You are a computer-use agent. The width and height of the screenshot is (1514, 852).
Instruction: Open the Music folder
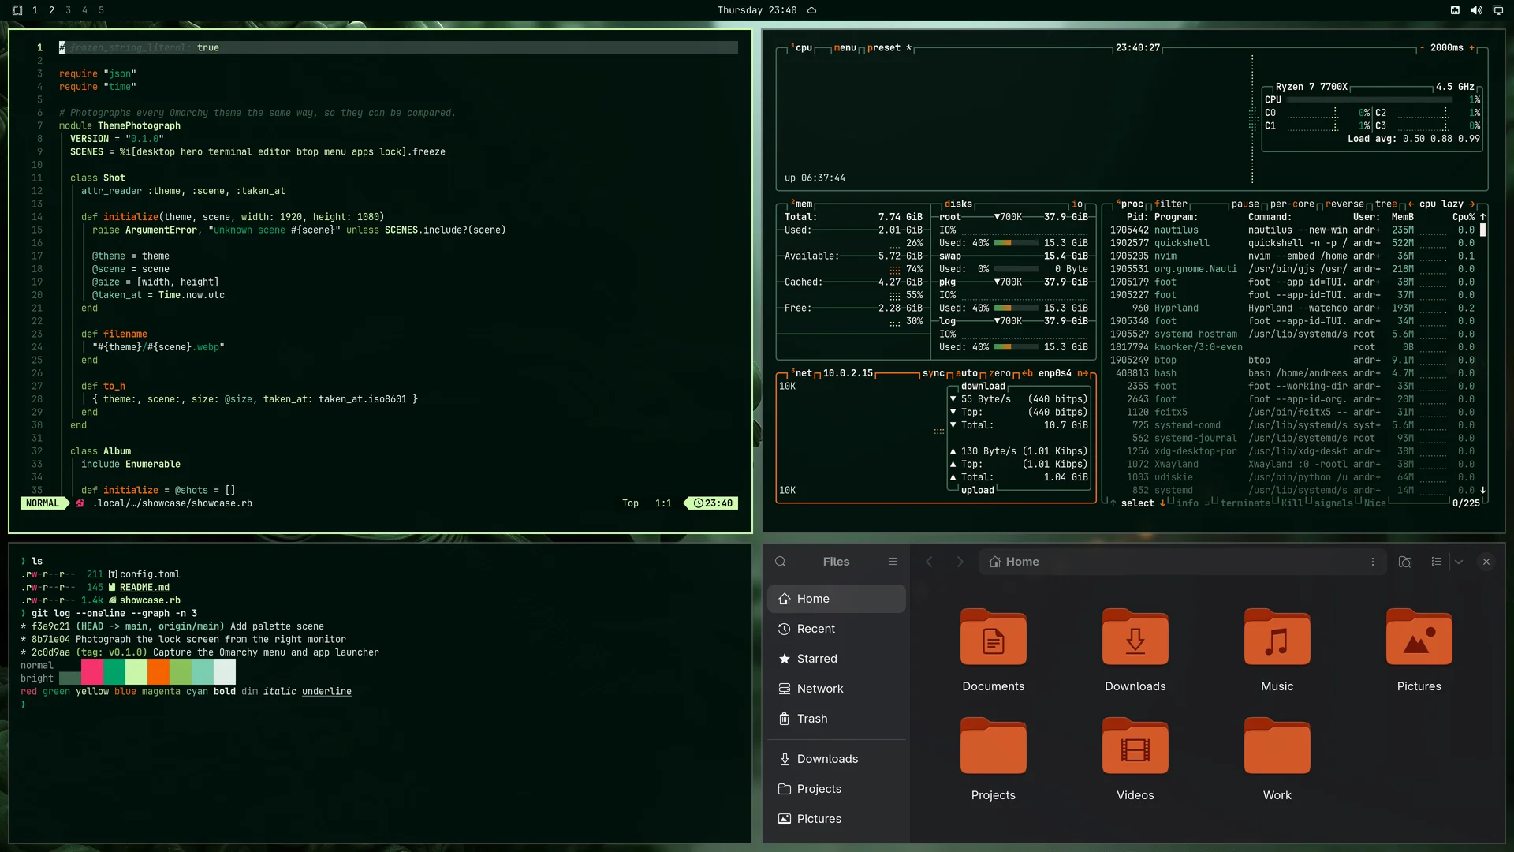click(1277, 650)
